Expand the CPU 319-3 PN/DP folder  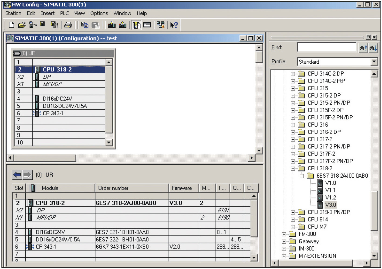(293, 212)
